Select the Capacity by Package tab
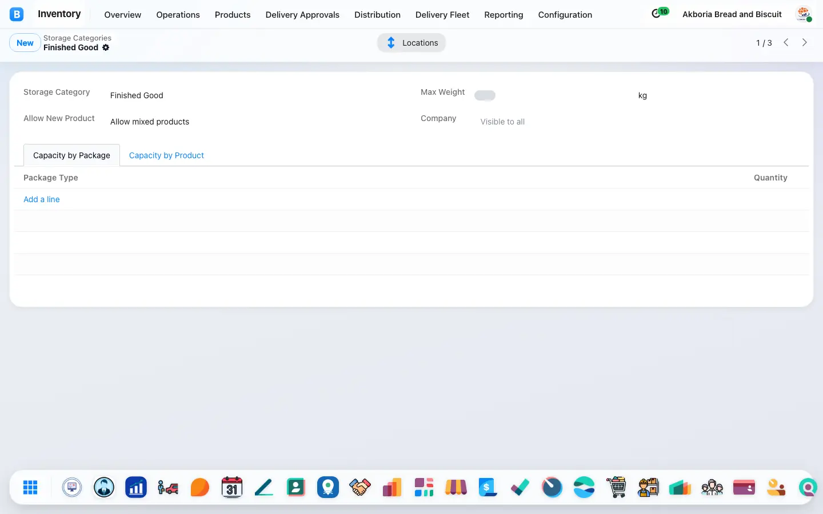This screenshot has height=514, width=823. pyautogui.click(x=71, y=155)
